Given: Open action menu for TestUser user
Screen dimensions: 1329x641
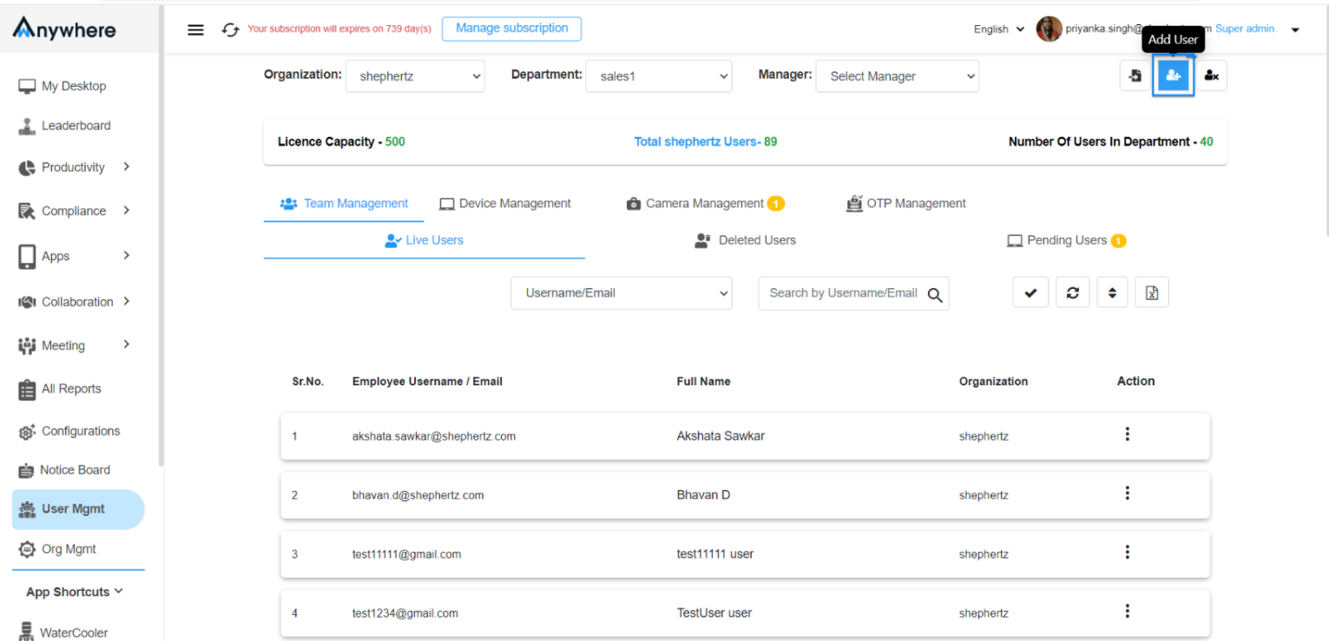Looking at the screenshot, I should 1127,611.
